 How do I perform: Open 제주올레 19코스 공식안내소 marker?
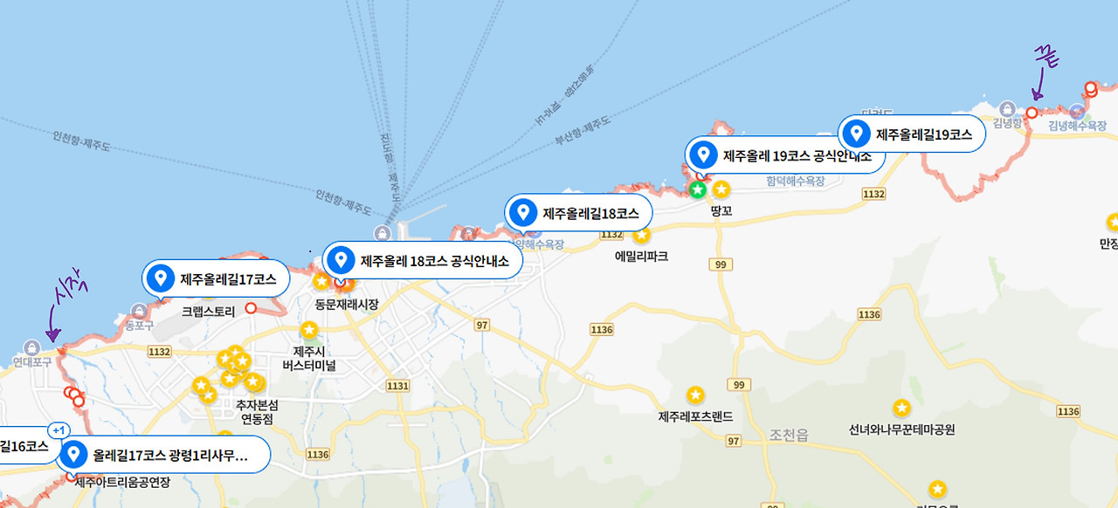tap(784, 156)
